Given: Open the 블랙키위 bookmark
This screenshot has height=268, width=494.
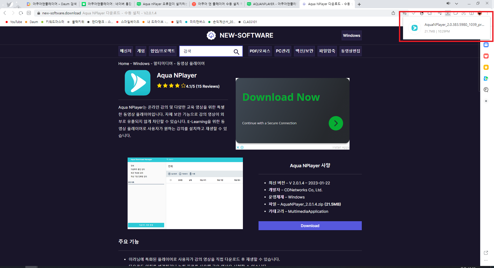Looking at the screenshot, I should [76, 22].
